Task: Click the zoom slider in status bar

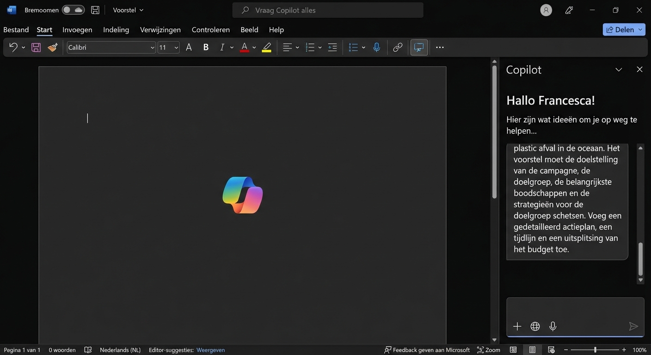Action: pos(595,350)
